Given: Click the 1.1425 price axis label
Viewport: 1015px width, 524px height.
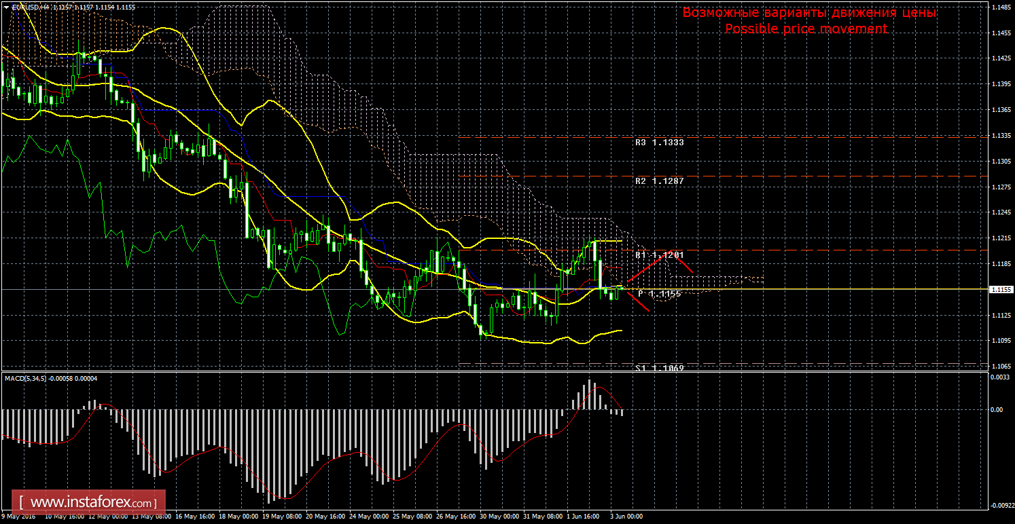Looking at the screenshot, I should 1001,58.
